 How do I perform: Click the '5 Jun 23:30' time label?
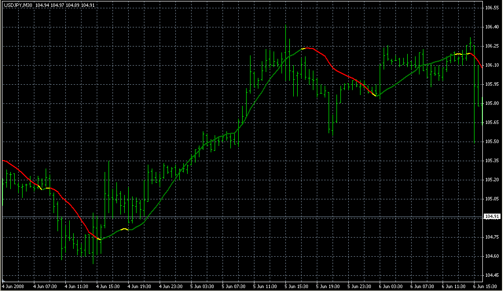click(x=360, y=286)
